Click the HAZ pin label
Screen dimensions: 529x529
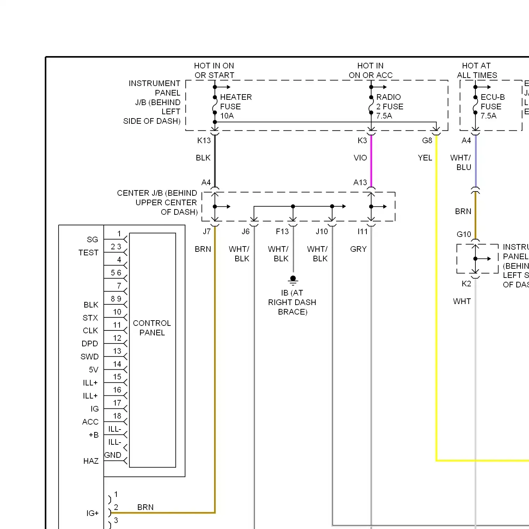click(91, 461)
